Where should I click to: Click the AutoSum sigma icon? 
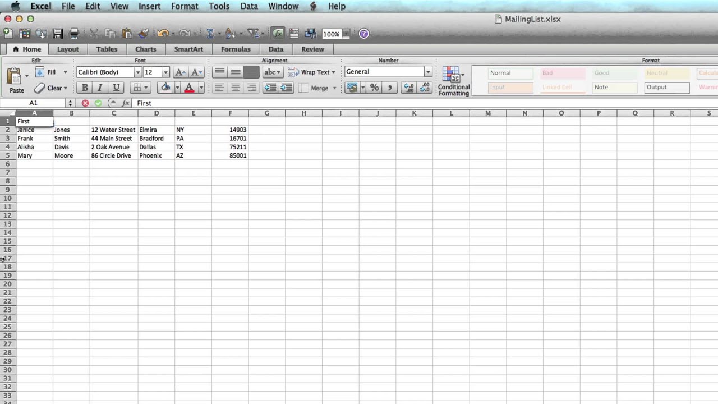[x=210, y=34]
